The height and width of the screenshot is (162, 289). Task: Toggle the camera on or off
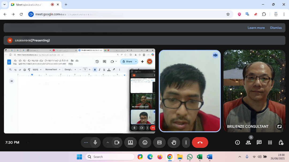pos(117,143)
